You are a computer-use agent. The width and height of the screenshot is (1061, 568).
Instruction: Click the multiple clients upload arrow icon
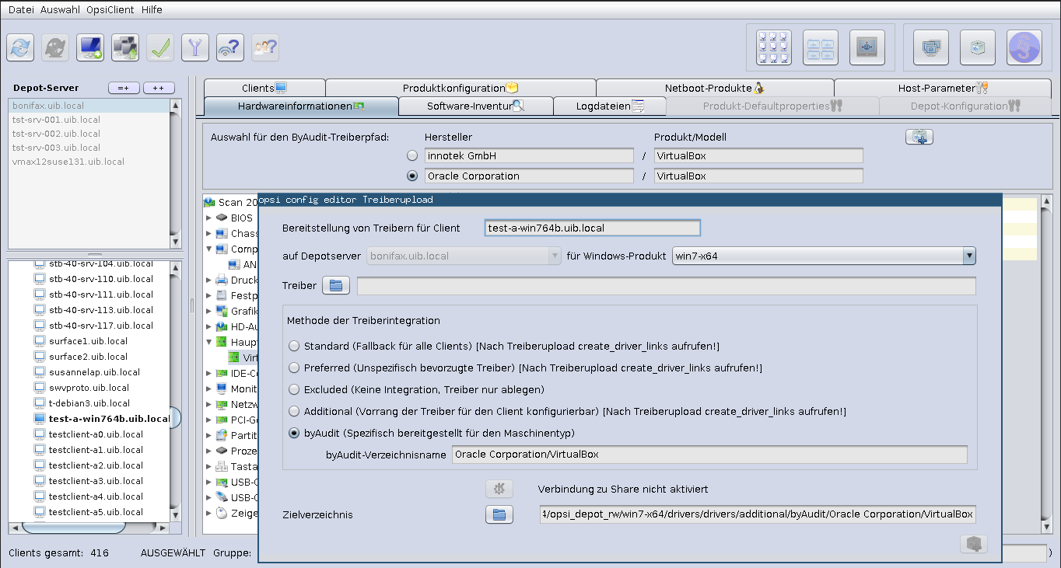click(125, 47)
